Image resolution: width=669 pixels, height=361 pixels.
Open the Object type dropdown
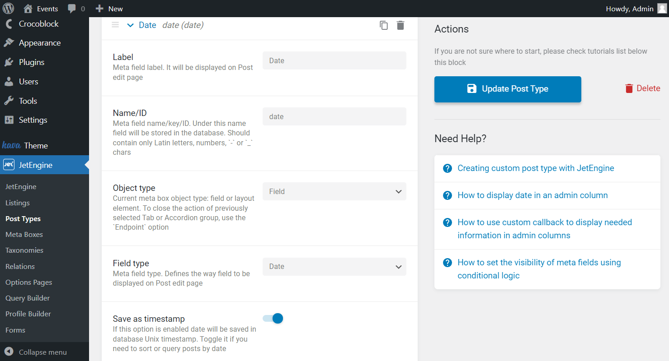(x=334, y=191)
